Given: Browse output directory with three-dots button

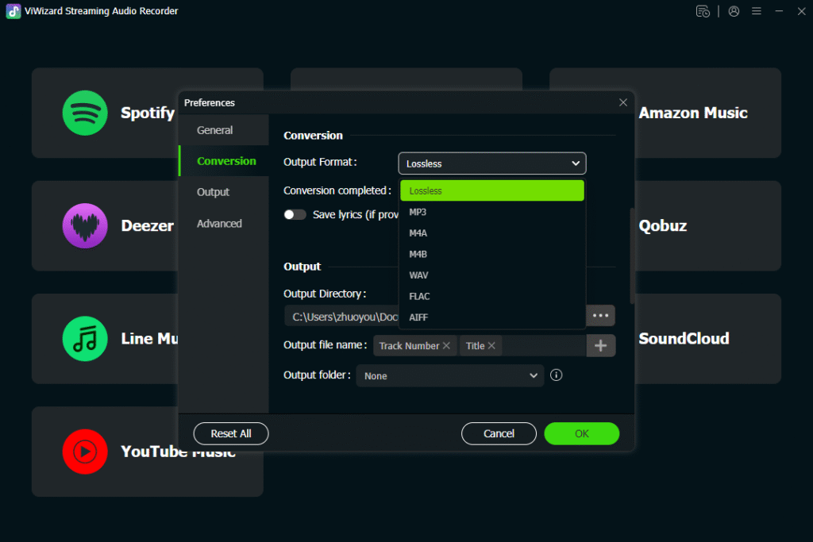Looking at the screenshot, I should (601, 316).
